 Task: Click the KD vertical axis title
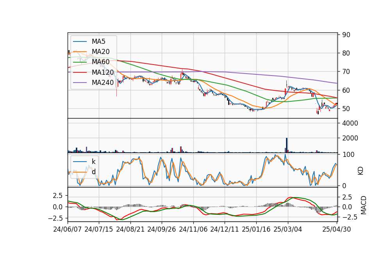pos(361,171)
